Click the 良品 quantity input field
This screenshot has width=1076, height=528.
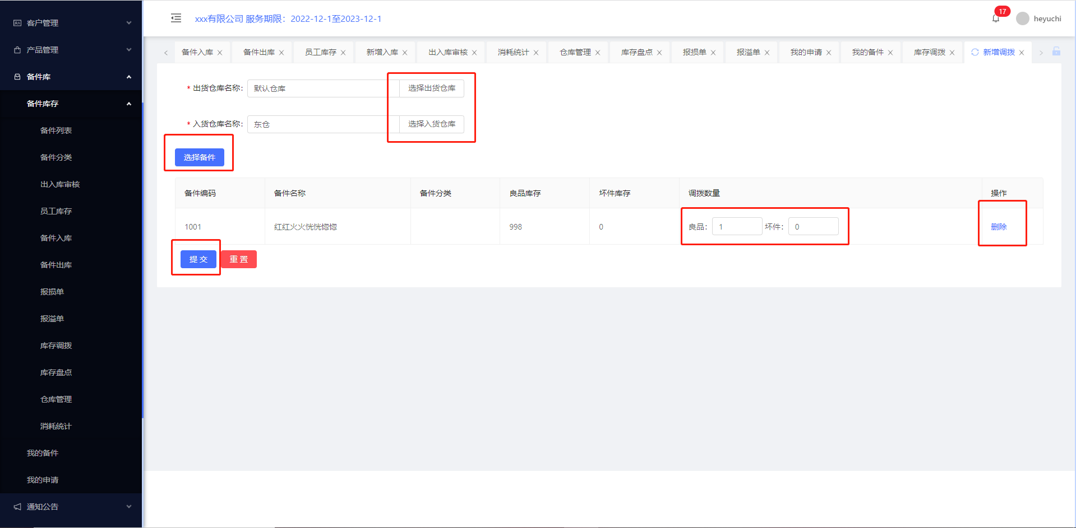coord(737,227)
